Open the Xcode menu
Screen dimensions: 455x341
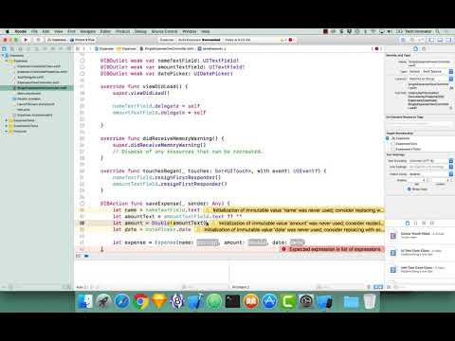pyautogui.click(x=21, y=31)
